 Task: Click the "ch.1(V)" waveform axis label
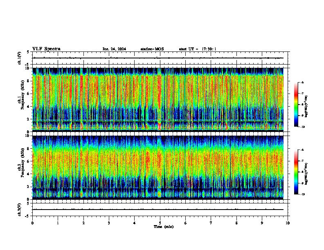tap(20, 58)
